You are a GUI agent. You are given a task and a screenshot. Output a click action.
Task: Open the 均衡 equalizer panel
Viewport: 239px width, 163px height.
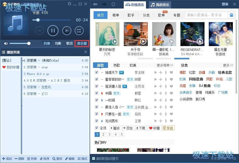[x=58, y=43]
